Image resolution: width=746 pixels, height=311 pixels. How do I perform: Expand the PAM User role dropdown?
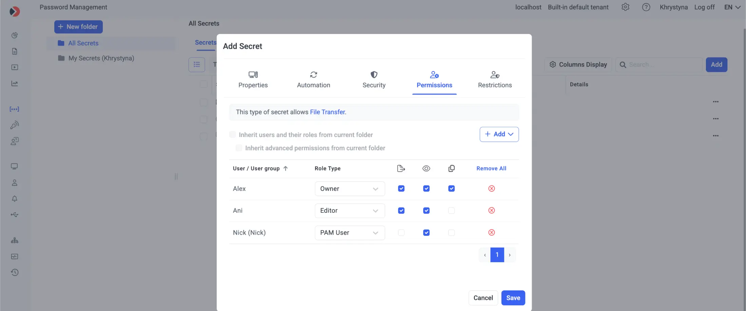pos(350,233)
